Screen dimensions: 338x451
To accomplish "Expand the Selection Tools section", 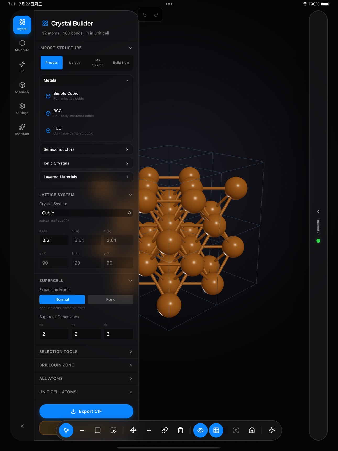I will point(86,352).
